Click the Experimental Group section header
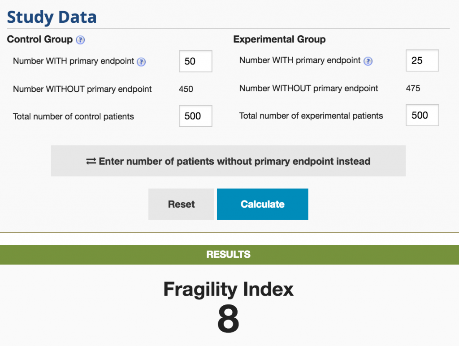The height and width of the screenshot is (346, 459). pyautogui.click(x=279, y=39)
